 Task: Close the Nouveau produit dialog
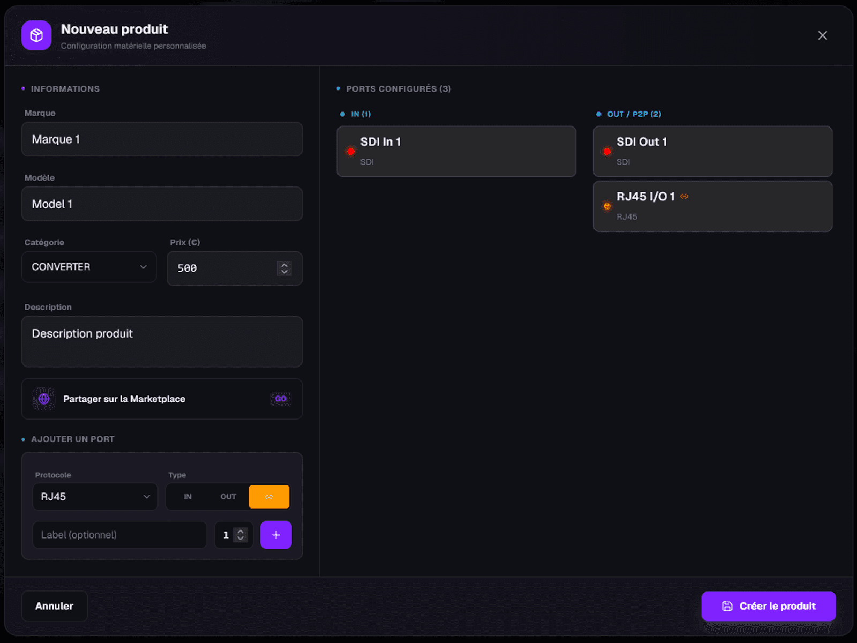(822, 35)
